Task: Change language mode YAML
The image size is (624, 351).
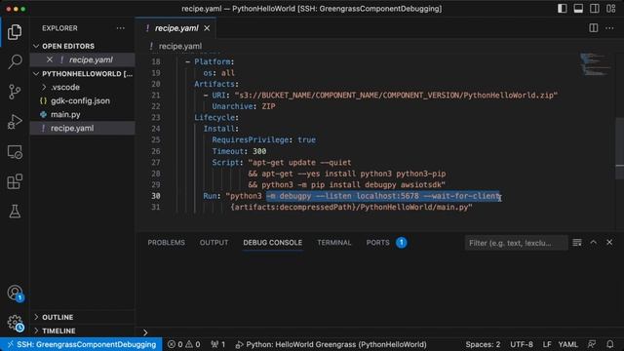Action: 567,344
